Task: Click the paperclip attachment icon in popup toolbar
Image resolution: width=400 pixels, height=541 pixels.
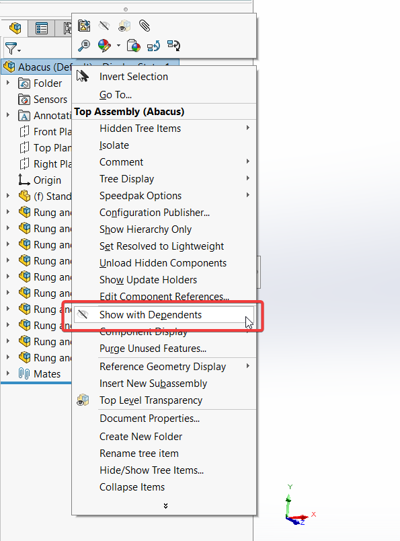Action: point(145,26)
